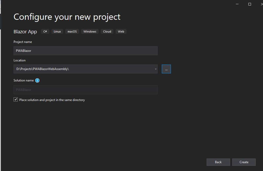Click the Project name text field
The width and height of the screenshot is (263, 171).
[85, 51]
